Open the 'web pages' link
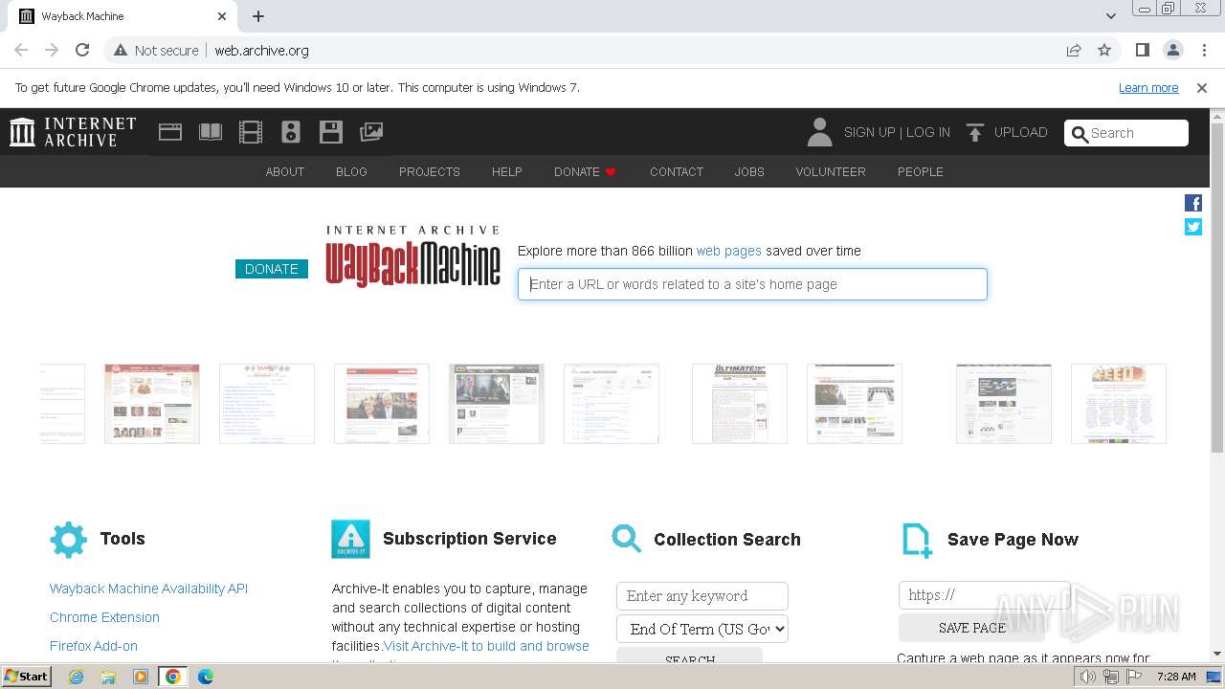This screenshot has width=1225, height=689. [x=729, y=251]
